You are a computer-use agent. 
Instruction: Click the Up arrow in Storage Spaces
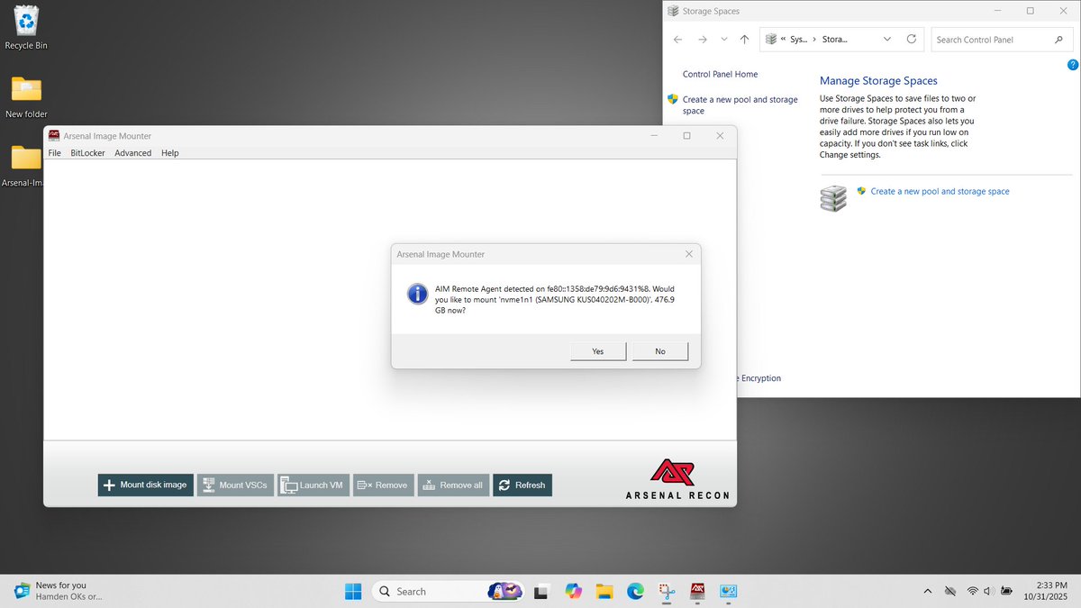tap(744, 40)
